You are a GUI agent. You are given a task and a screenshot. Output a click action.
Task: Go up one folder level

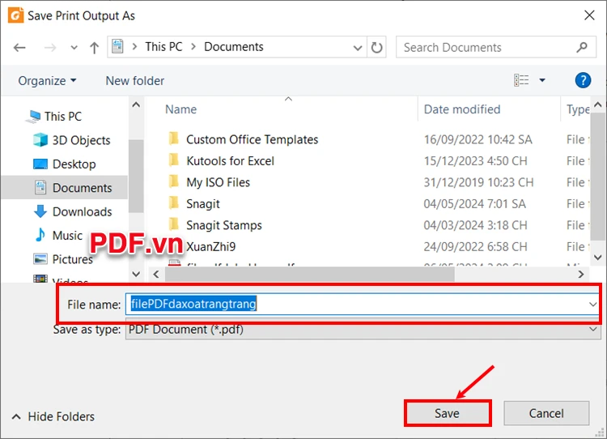tap(94, 48)
